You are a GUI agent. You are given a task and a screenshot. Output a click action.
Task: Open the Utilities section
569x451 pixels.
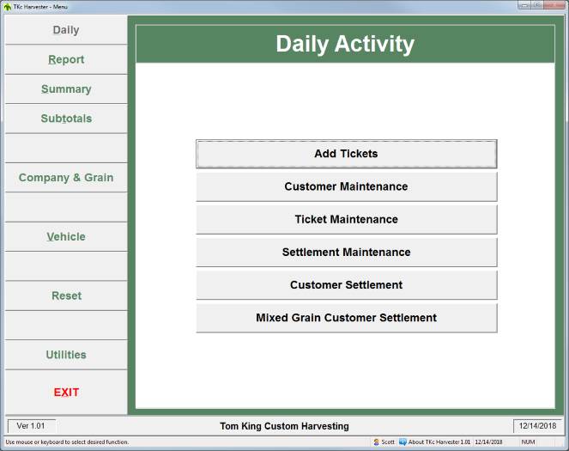pyautogui.click(x=66, y=355)
